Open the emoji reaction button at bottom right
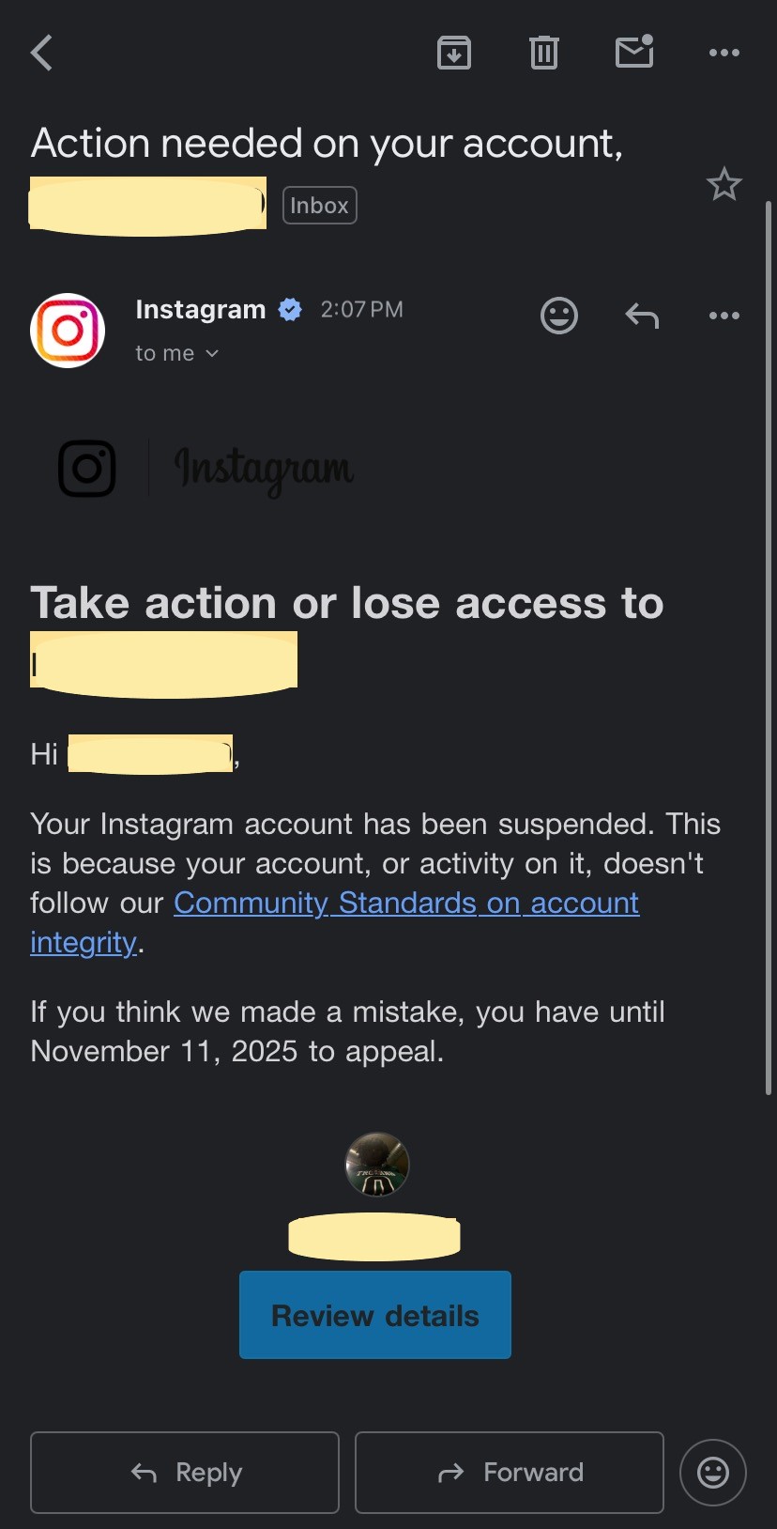 click(713, 1473)
